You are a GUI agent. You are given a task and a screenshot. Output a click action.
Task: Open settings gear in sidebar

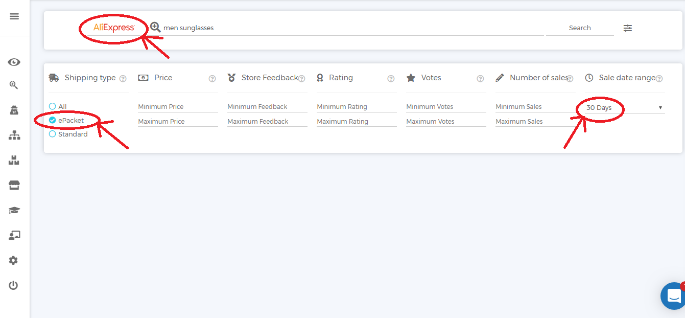pyautogui.click(x=14, y=260)
